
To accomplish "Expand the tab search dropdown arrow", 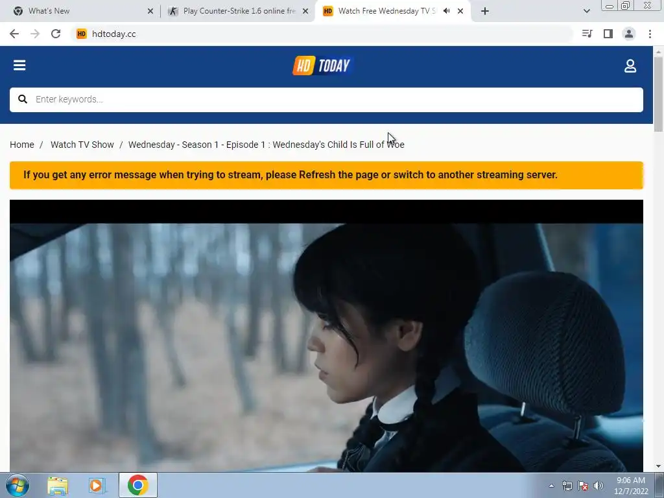I will pos(586,12).
